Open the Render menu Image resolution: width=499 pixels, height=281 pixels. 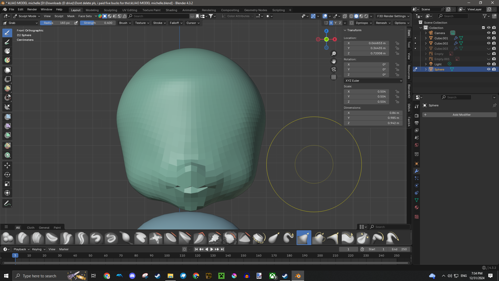click(32, 9)
